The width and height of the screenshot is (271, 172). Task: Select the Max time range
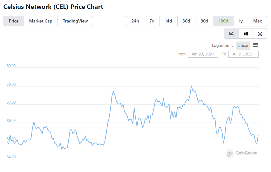click(x=257, y=21)
